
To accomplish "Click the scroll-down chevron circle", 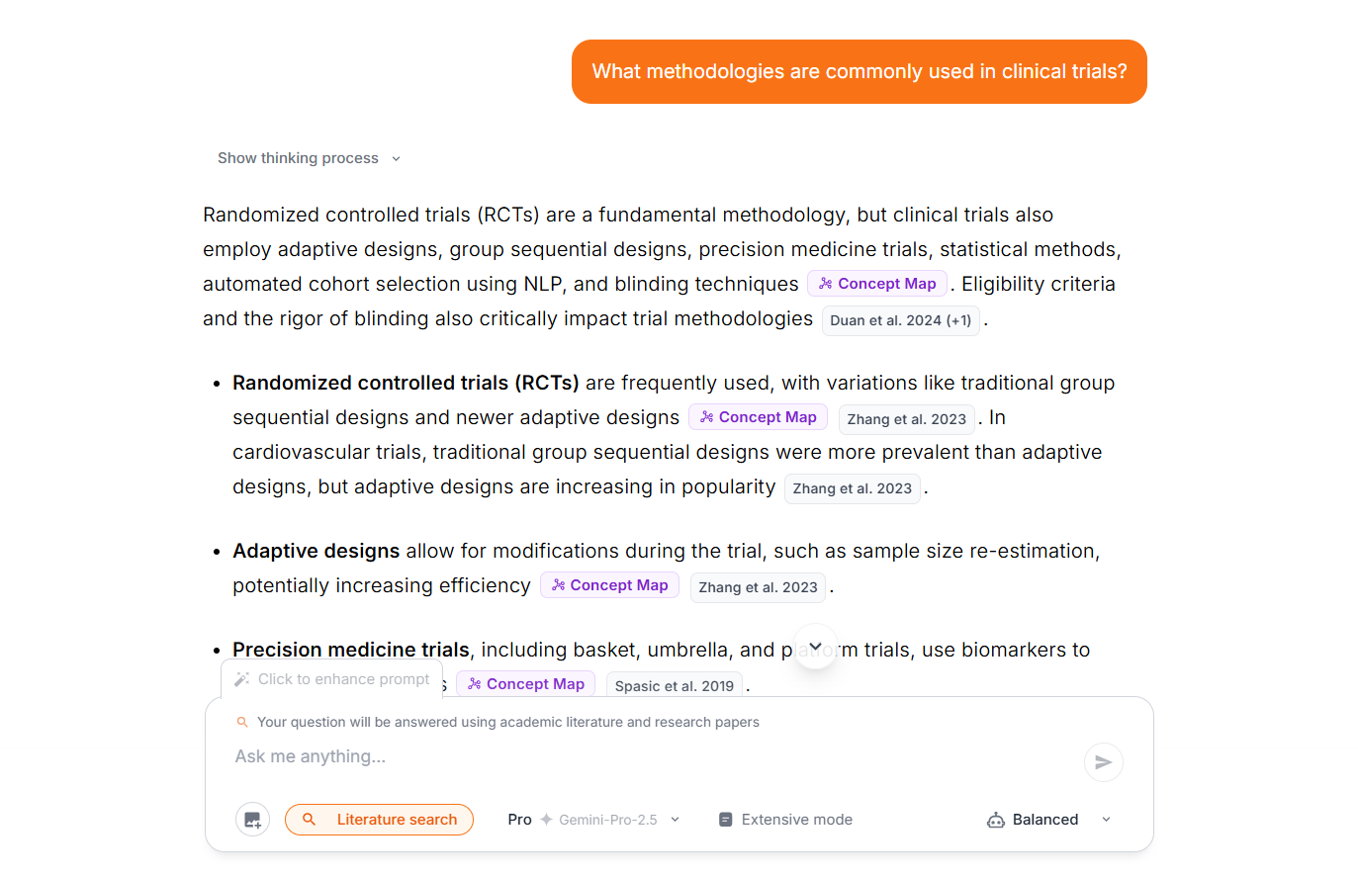I will (815, 646).
